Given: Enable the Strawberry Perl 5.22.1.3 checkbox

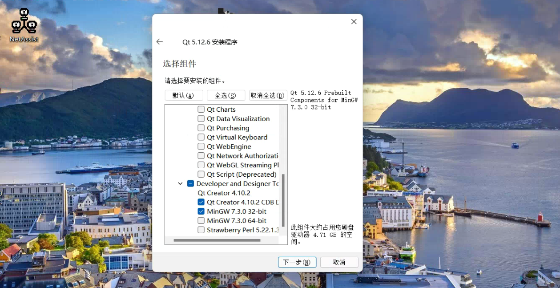Looking at the screenshot, I should point(201,230).
